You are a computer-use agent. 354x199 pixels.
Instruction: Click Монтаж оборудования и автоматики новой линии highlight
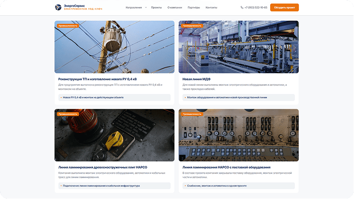(238, 98)
